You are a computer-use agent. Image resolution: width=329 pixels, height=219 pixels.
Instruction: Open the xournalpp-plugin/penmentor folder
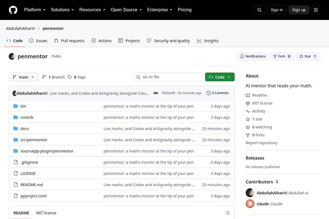tap(47, 151)
